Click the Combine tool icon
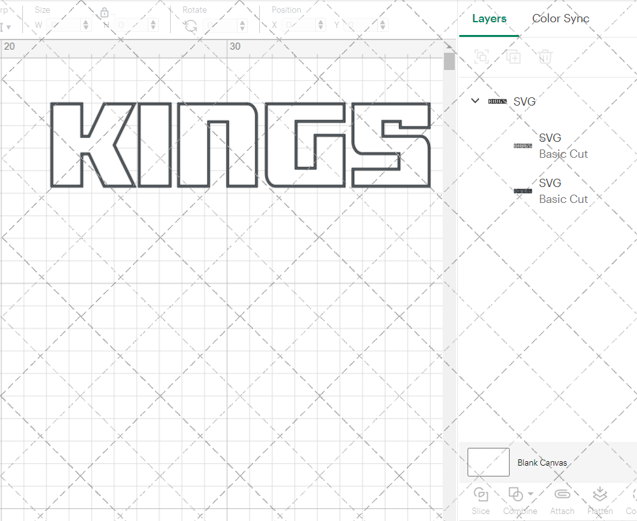The width and height of the screenshot is (637, 521). pos(516,495)
